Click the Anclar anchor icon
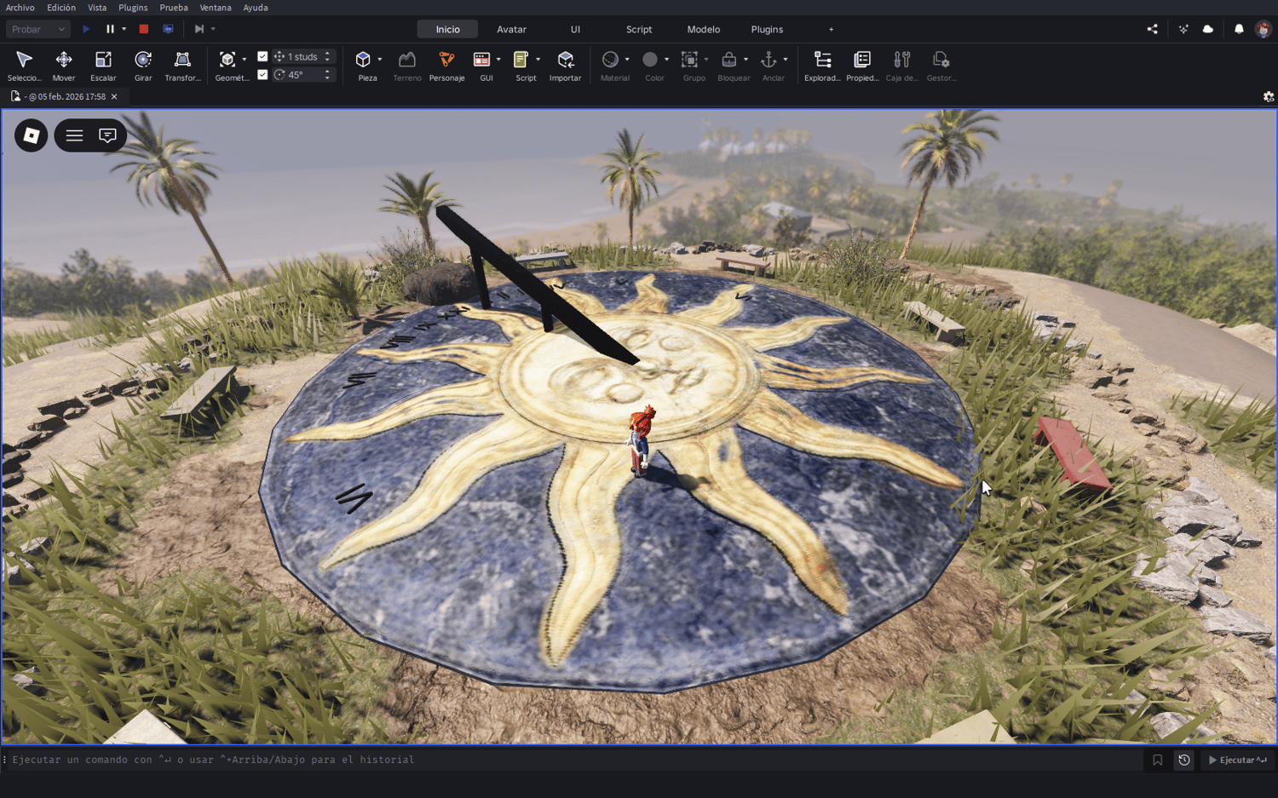 pyautogui.click(x=769, y=60)
